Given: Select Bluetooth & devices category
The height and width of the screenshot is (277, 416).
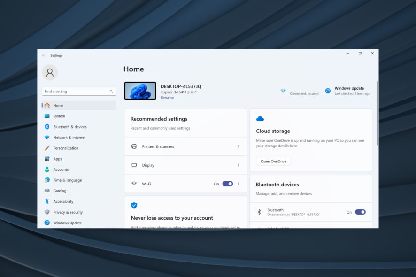Looking at the screenshot, I should [x=79, y=127].
